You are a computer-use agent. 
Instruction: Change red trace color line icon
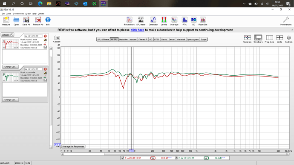coord(45,43)
